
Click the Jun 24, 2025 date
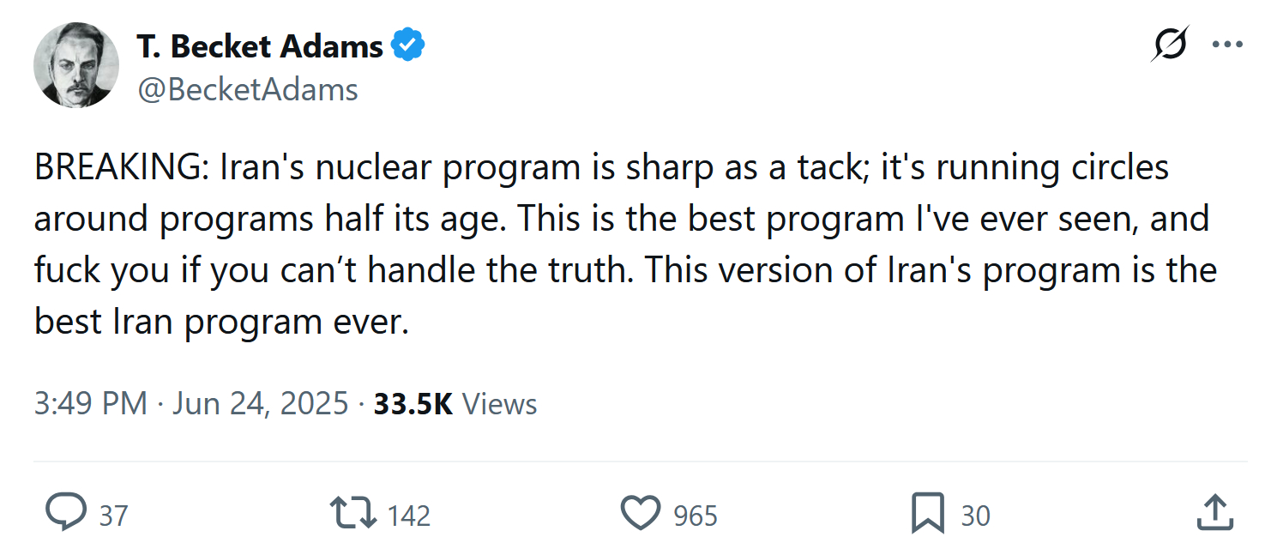tap(261, 403)
